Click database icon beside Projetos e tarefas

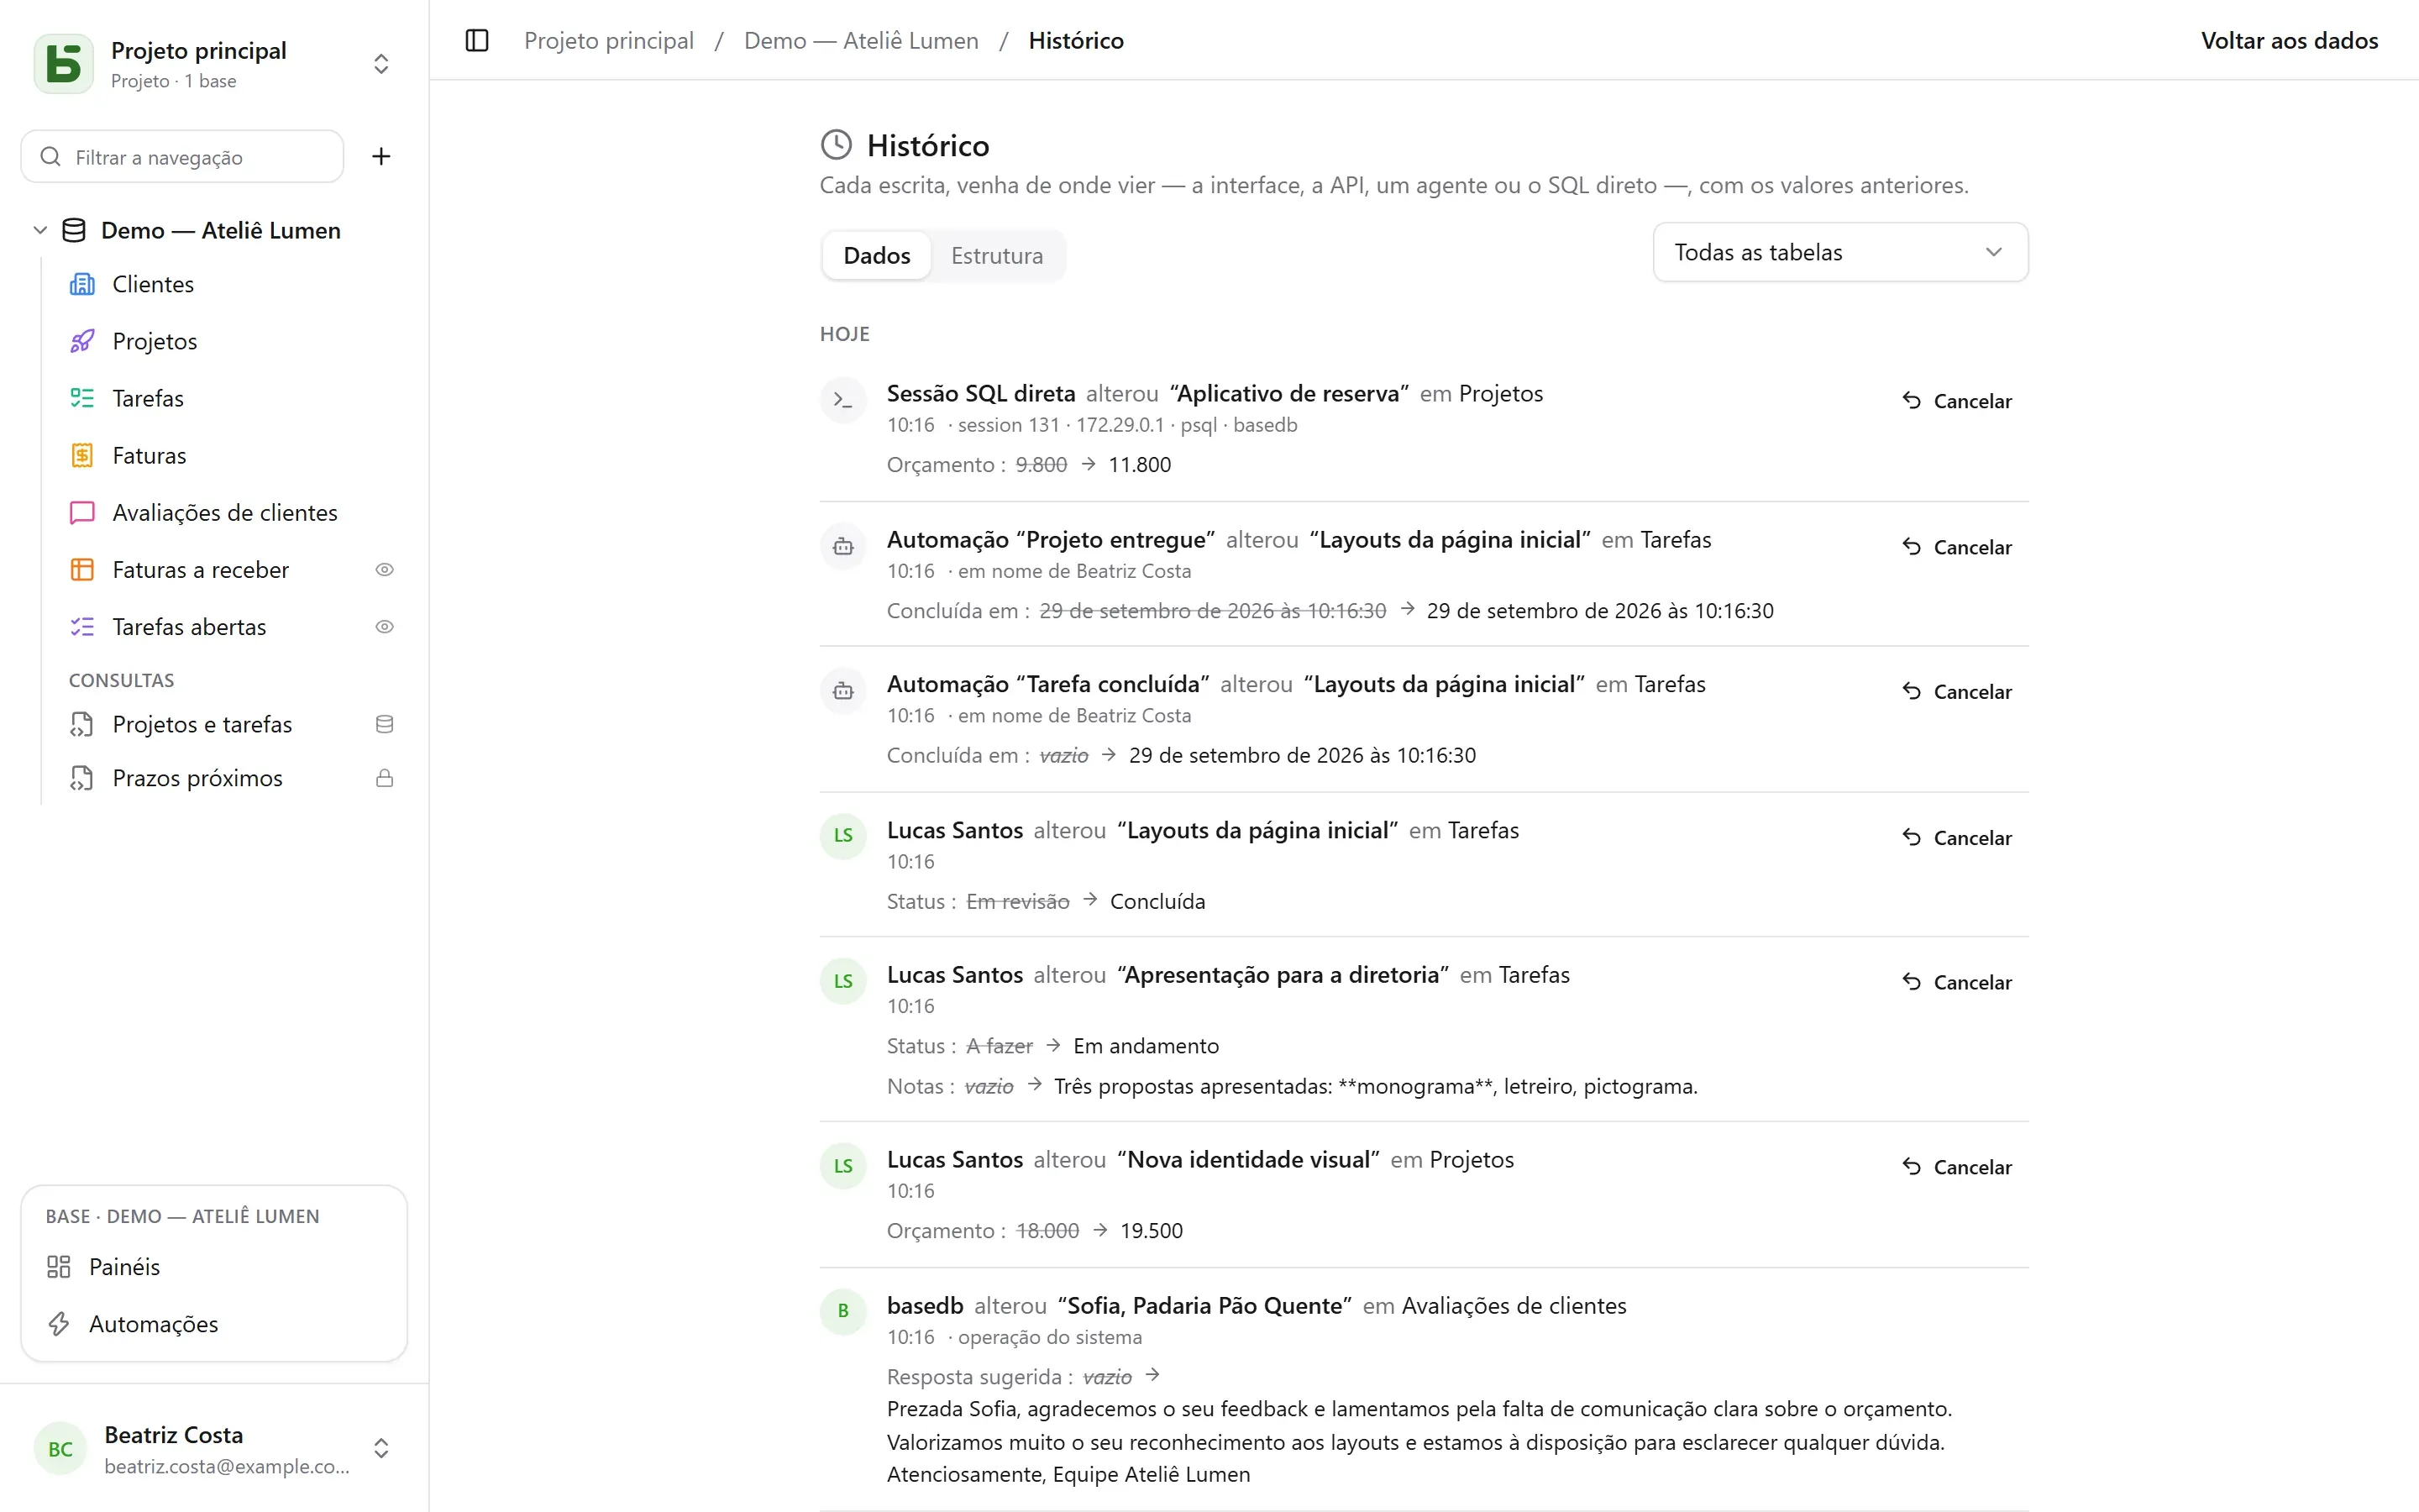tap(385, 724)
